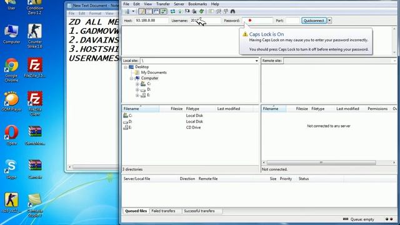
Task: Open the Site Manager toolbar icon
Action: point(127,11)
